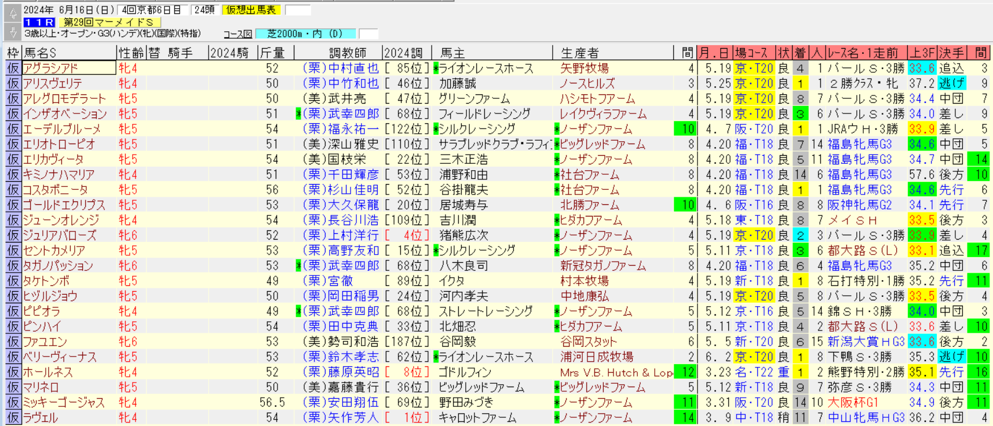Click the 決手 column header
The image size is (993, 426).
pos(952,53)
